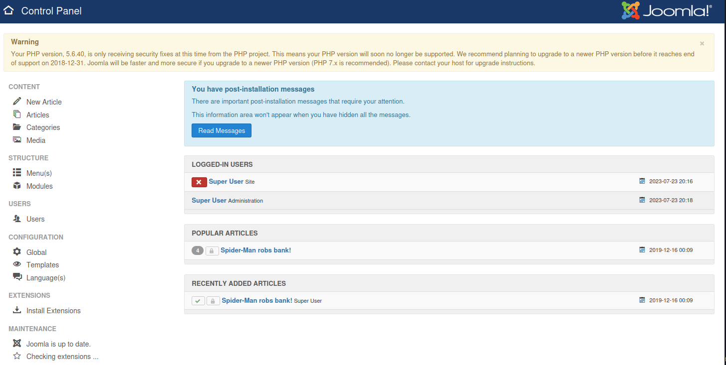
Task: Click the eye icon next to Templates
Action: (17, 264)
